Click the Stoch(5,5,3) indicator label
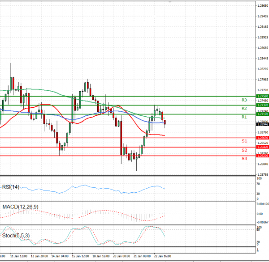This screenshot has width=269, height=262. point(16,236)
